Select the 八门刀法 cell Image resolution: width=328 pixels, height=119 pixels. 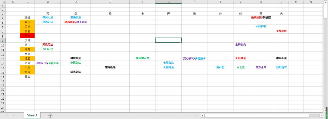pos(48,49)
